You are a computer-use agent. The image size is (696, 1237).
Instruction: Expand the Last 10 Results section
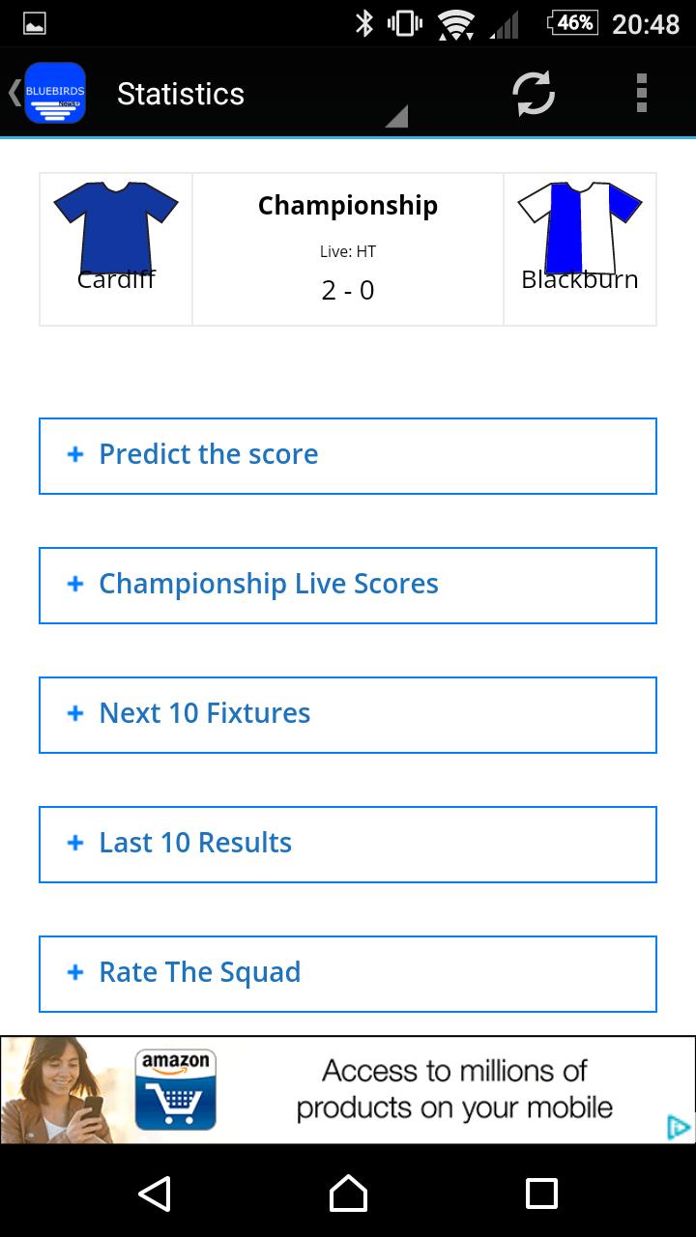click(348, 844)
